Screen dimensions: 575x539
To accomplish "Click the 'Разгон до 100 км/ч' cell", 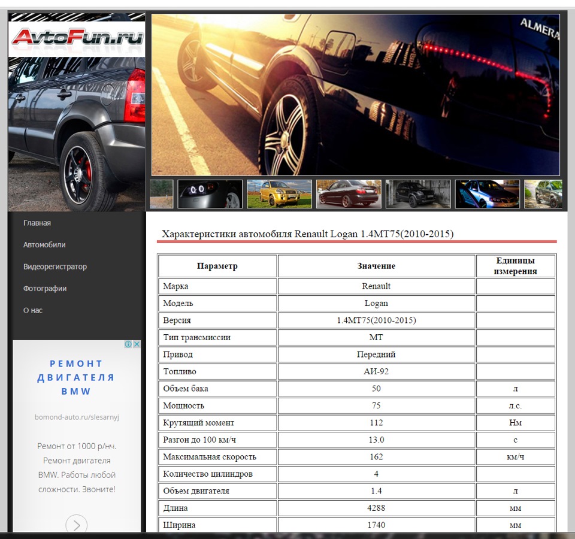I will pyautogui.click(x=217, y=440).
